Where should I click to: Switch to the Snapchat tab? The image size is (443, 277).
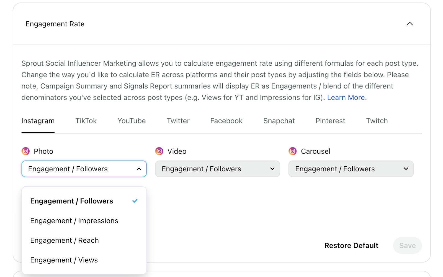point(279,121)
